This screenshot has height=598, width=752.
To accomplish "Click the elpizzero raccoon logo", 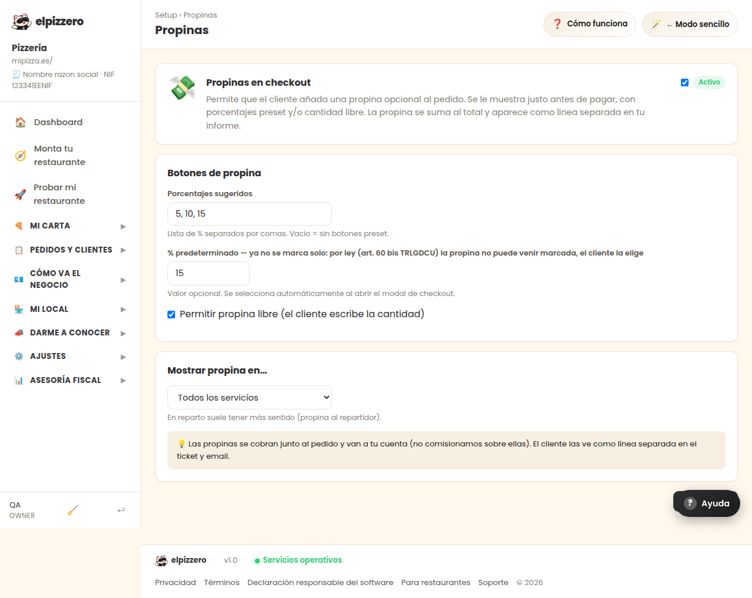I will (22, 22).
